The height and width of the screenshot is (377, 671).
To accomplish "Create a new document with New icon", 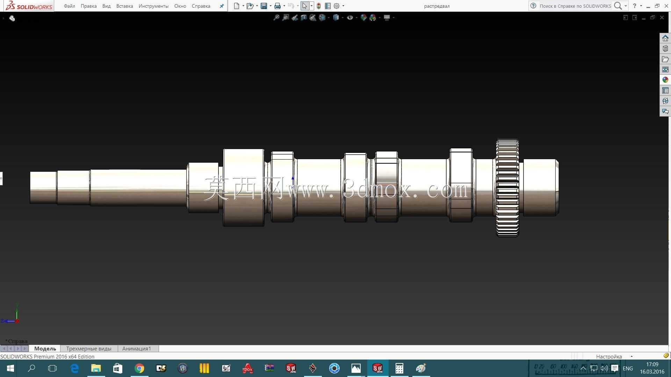I will click(237, 6).
